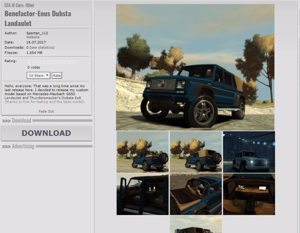This screenshot has height=233, width=300.
Task: Open the night scene headlights thumbnail
Action: [x=249, y=152]
